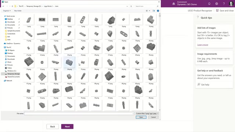This screenshot has height=132, width=235.
Task: Open the Learn more link
Action: pyautogui.click(x=203, y=45)
